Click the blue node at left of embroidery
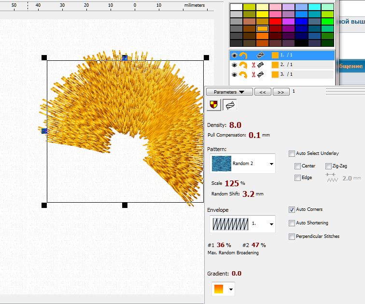Viewport: 365px width, 304px height. click(x=44, y=131)
